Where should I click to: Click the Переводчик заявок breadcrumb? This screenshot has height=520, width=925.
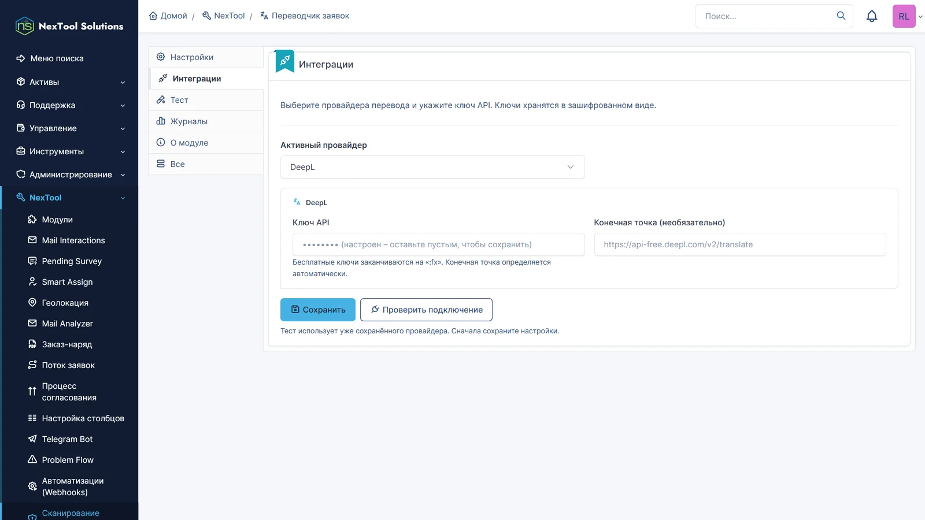tap(305, 16)
